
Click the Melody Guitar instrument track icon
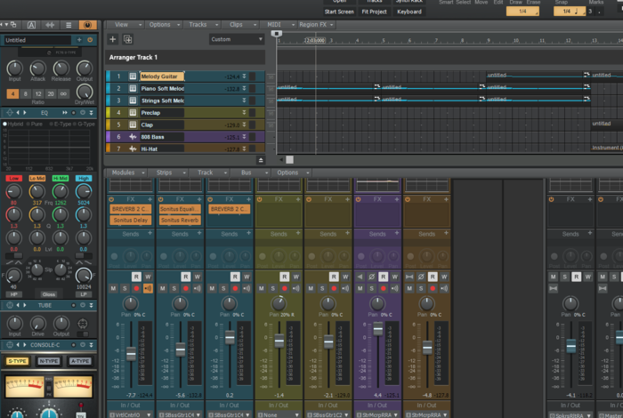(x=133, y=76)
